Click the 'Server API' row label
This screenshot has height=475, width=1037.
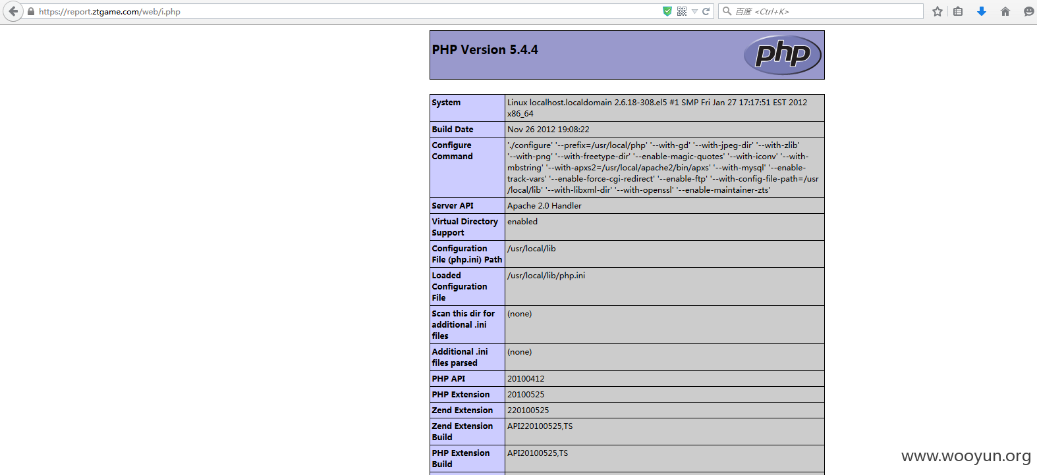click(x=453, y=206)
